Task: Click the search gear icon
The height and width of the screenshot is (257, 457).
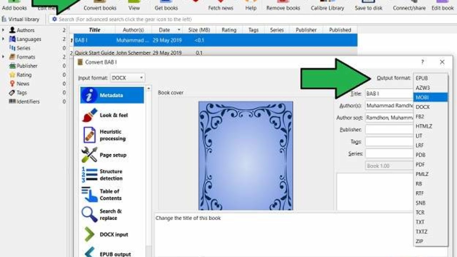Action: point(54,19)
